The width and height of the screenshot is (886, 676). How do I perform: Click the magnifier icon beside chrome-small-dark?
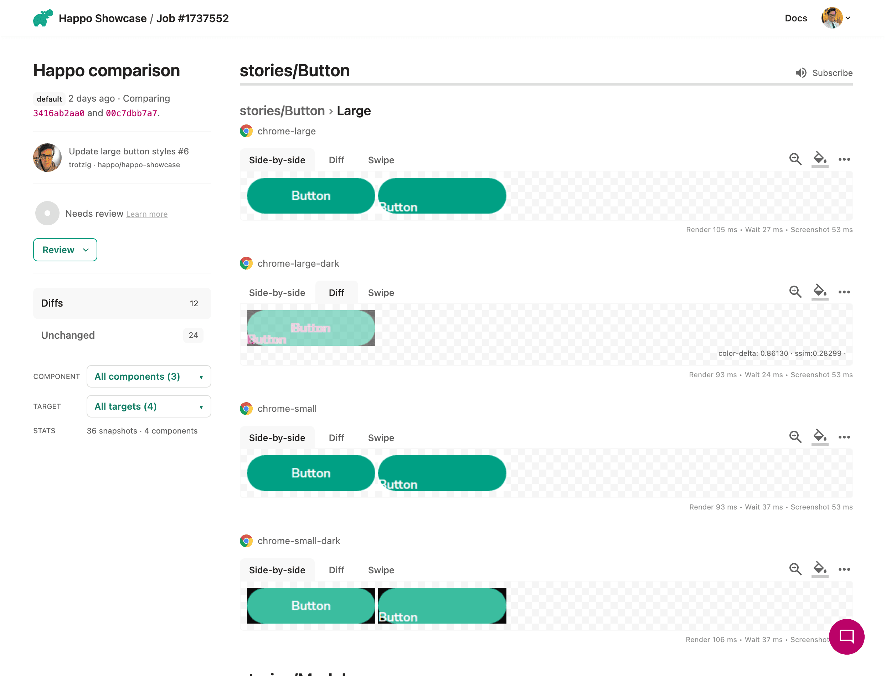795,569
